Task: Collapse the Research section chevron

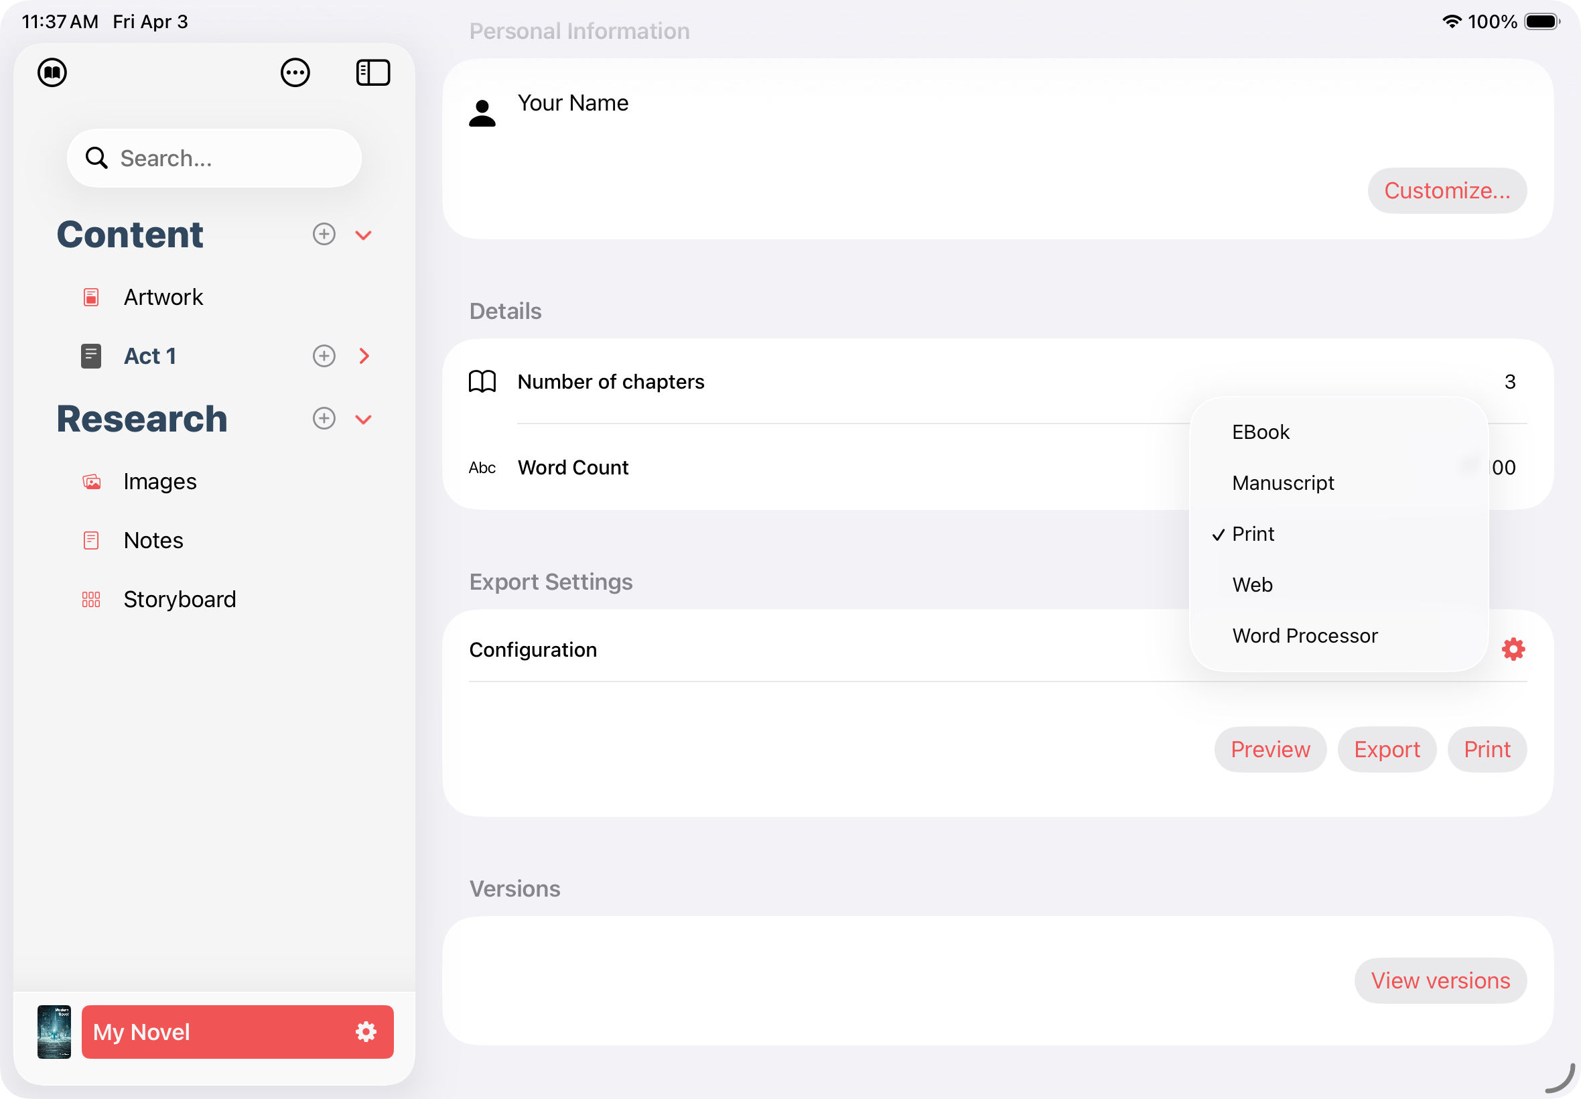Action: point(363,419)
